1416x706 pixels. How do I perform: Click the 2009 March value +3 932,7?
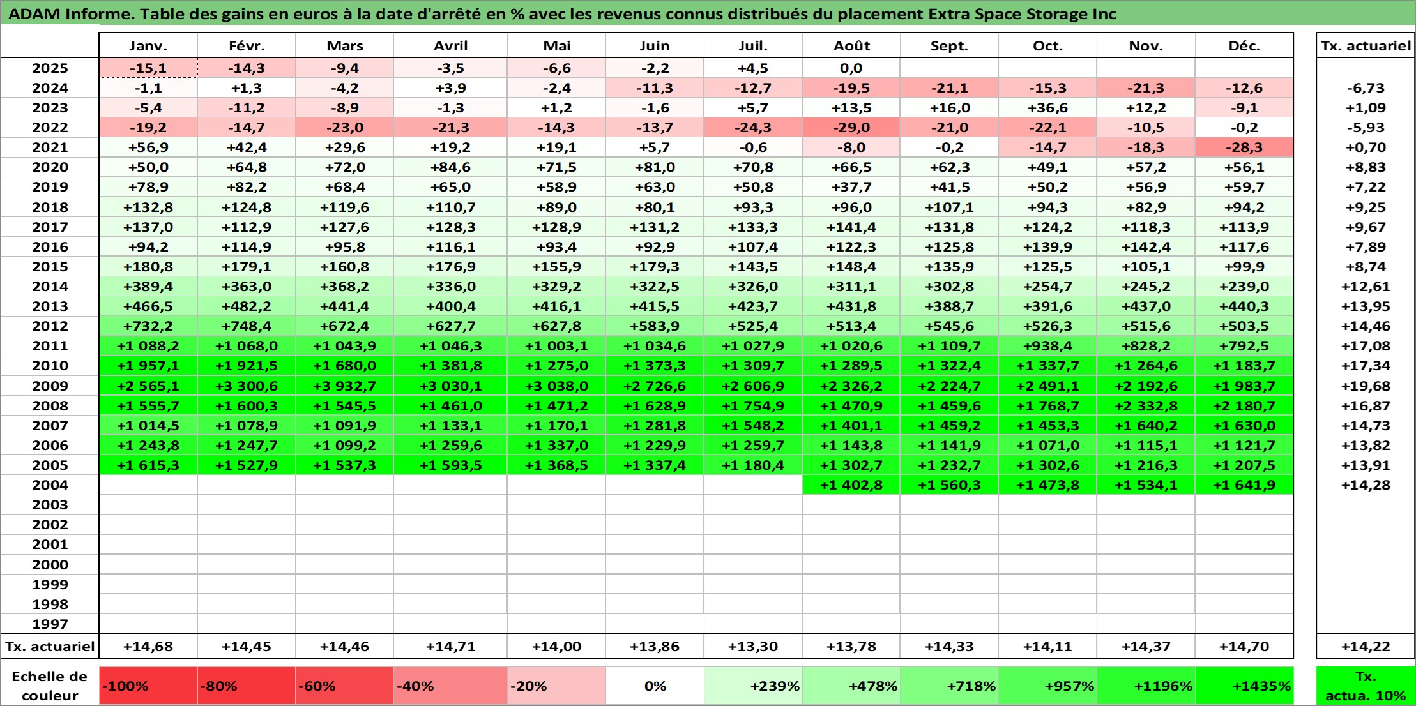click(345, 386)
